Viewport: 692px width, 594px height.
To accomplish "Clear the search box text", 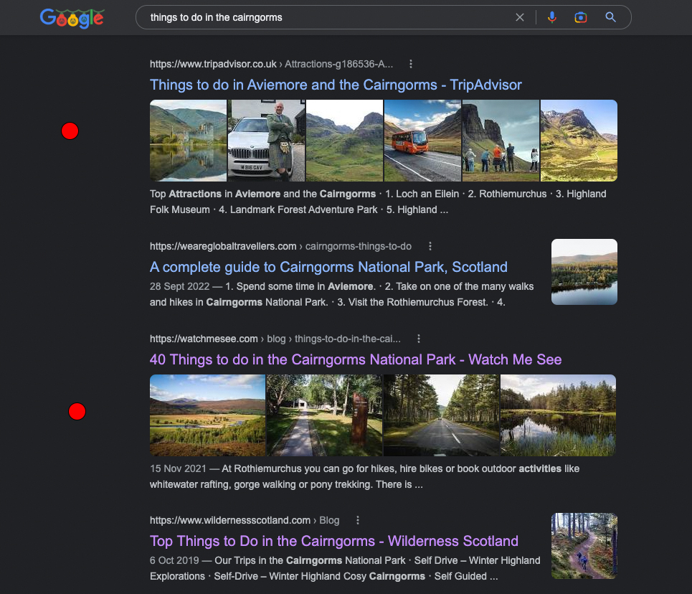I will tap(520, 17).
